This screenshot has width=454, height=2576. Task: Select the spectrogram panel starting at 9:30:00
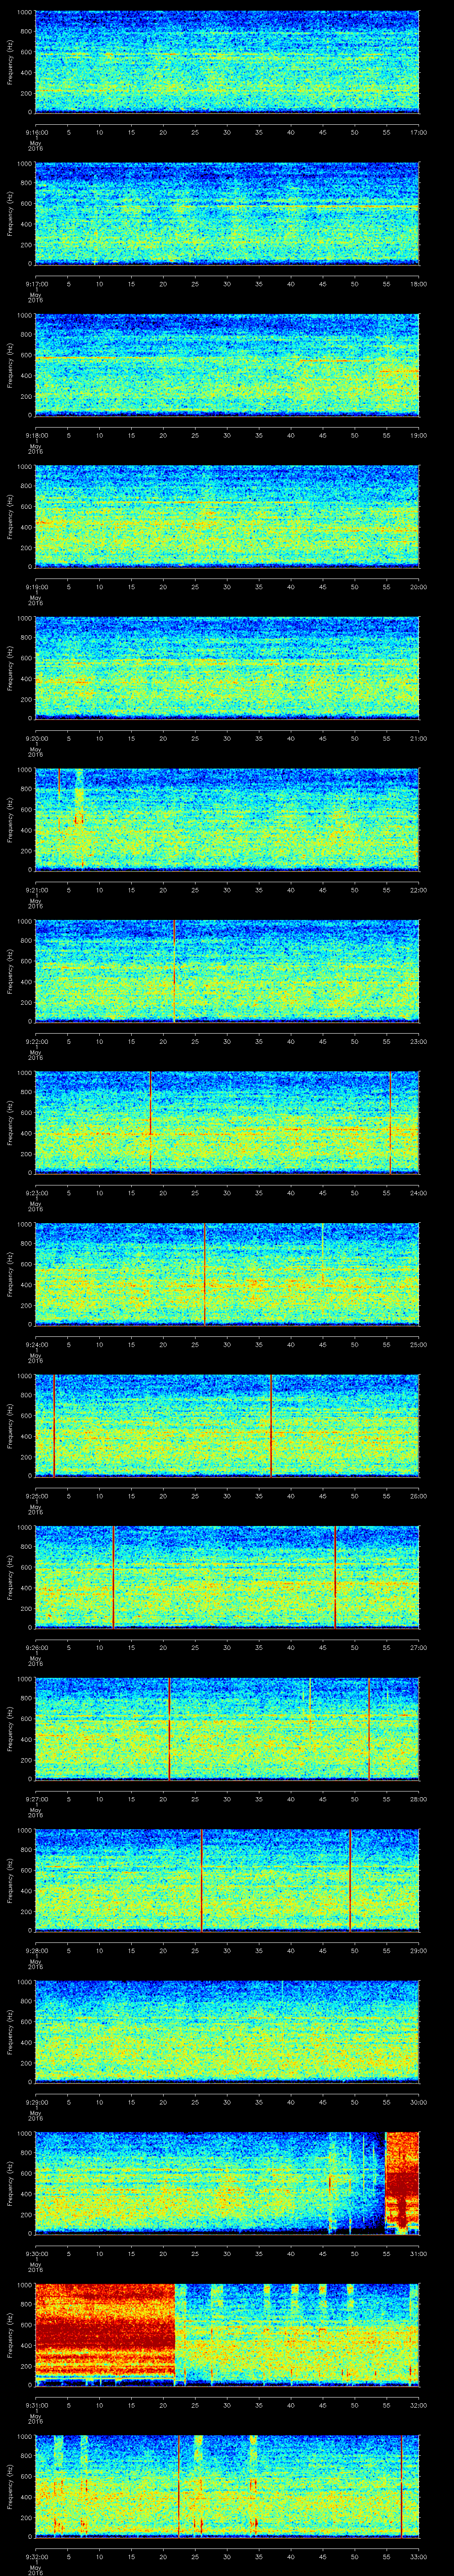[x=227, y=2183]
